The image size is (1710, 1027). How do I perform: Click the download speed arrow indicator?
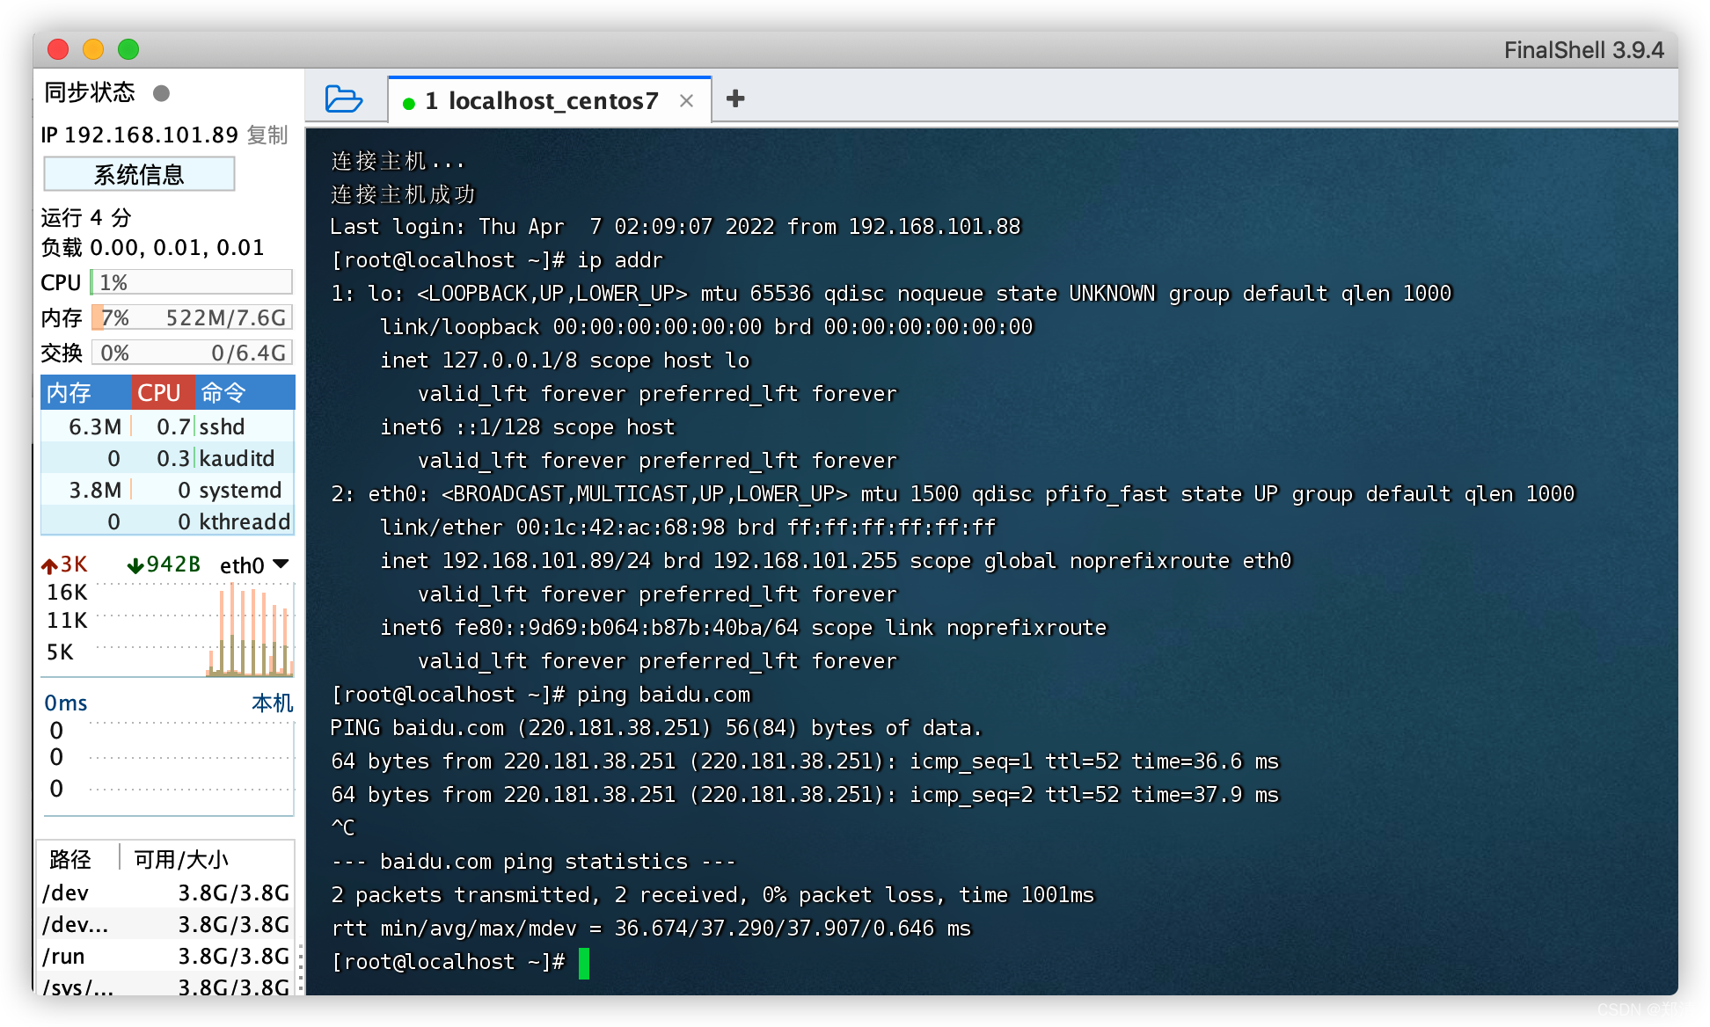pos(135,565)
